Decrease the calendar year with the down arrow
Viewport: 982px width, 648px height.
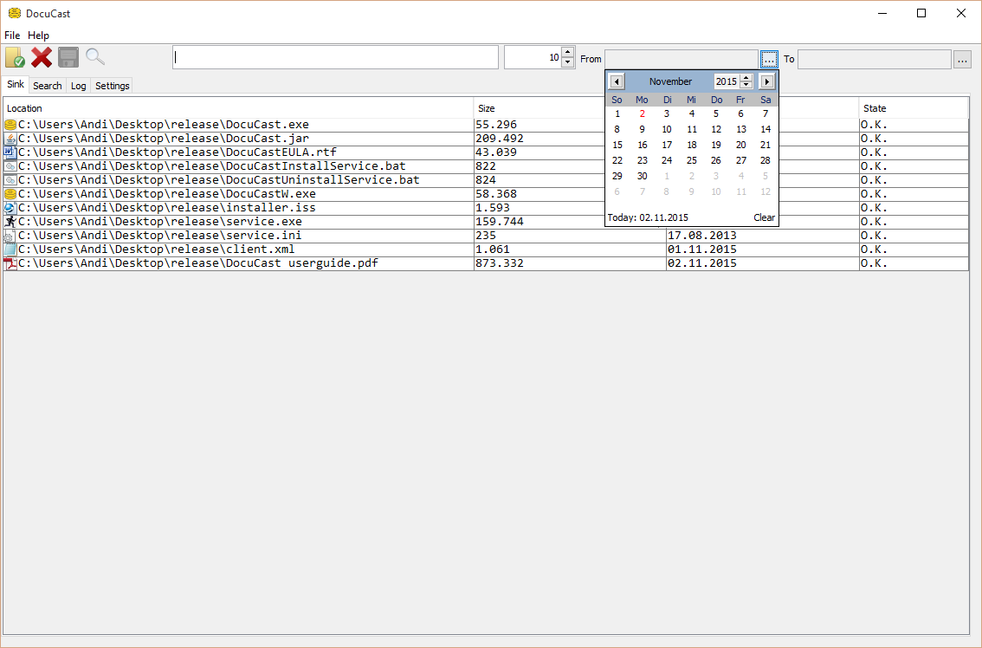tap(746, 85)
